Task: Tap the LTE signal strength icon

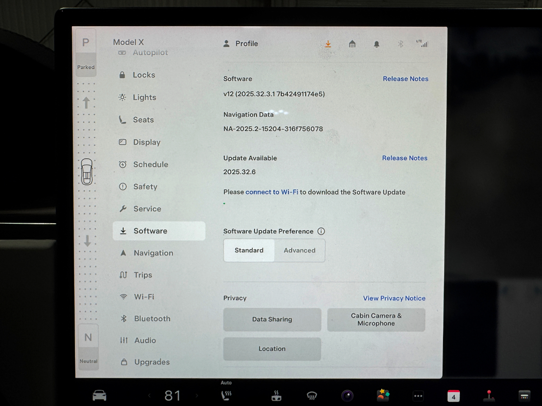Action: (423, 44)
